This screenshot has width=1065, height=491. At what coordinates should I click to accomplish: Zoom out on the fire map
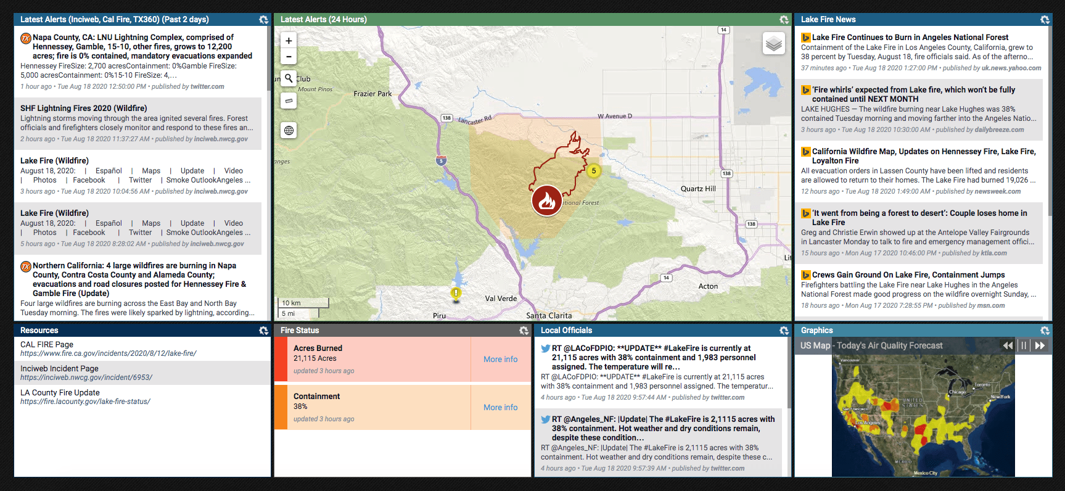pyautogui.click(x=289, y=57)
